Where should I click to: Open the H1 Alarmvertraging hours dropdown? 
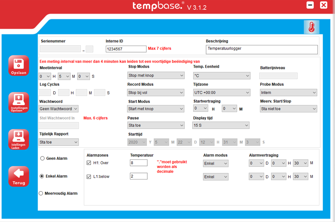click(279, 163)
